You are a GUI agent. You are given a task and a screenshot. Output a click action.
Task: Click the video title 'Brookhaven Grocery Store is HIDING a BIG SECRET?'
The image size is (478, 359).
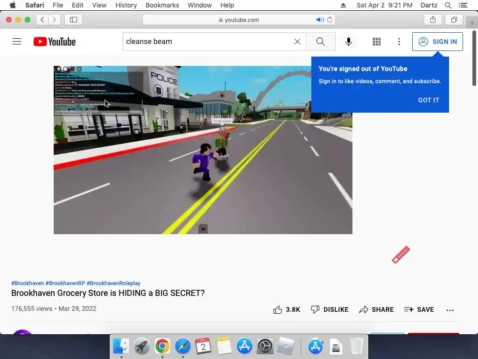click(108, 293)
